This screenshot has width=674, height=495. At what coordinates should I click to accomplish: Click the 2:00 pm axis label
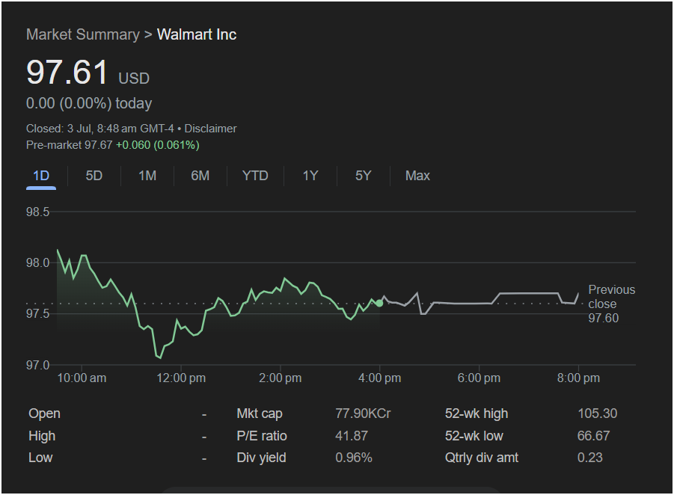[x=281, y=378]
